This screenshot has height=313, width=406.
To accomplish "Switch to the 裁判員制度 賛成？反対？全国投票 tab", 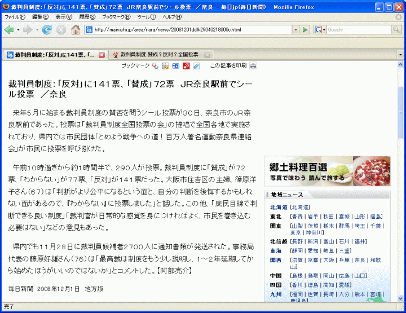I will [159, 55].
